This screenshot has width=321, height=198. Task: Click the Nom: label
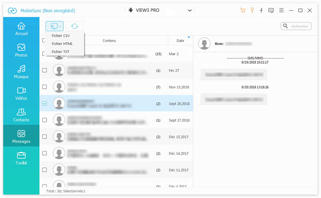coord(219,43)
